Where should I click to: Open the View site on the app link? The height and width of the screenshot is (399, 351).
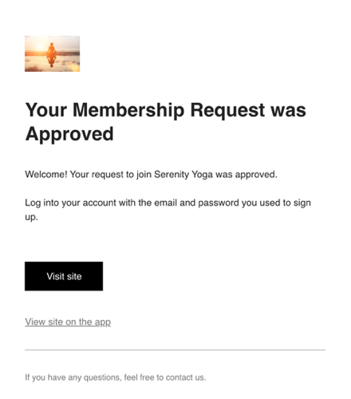tap(68, 322)
